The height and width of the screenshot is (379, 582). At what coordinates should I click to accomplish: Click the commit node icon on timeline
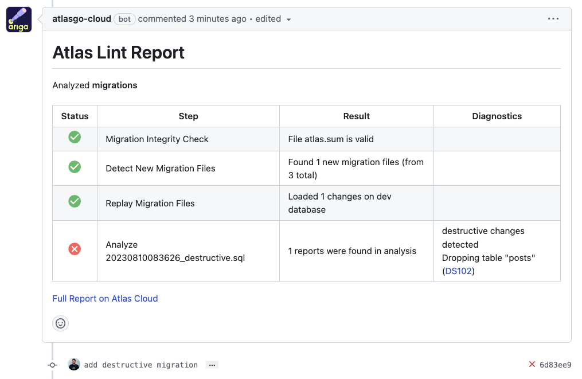click(x=52, y=365)
